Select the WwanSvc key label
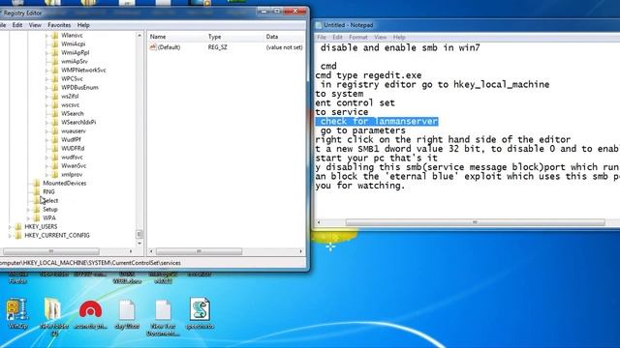620x348 pixels. pyautogui.click(x=74, y=165)
